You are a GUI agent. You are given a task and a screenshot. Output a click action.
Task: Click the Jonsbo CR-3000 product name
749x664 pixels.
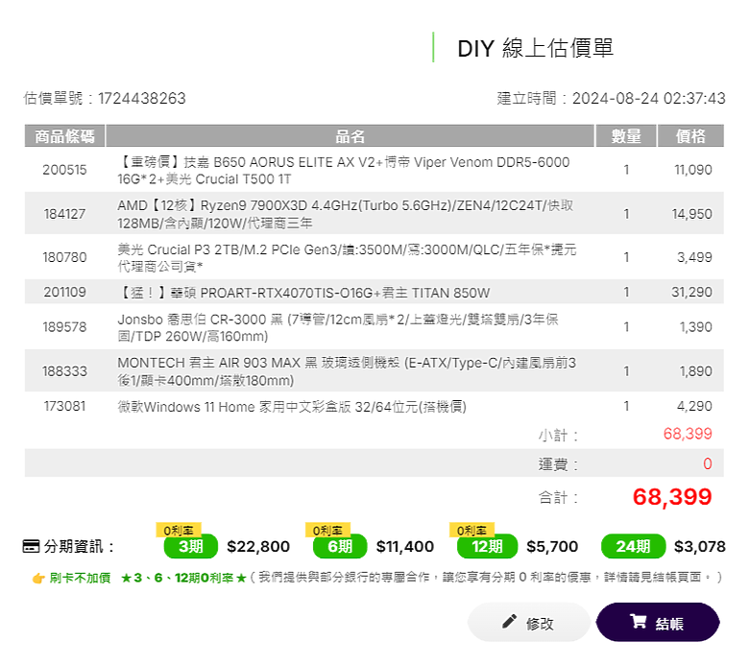click(x=338, y=327)
